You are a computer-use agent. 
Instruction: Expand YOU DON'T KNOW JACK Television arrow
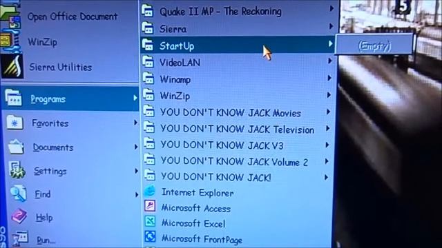pos(328,129)
